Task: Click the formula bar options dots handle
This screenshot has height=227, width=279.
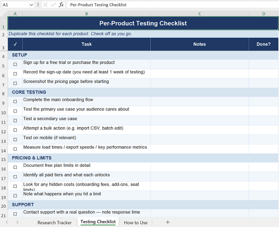Action: (x=38, y=5)
